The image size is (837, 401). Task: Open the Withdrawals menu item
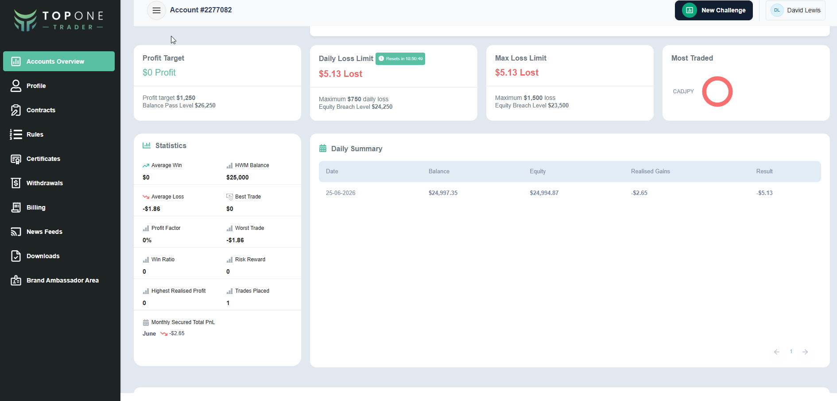point(59,183)
